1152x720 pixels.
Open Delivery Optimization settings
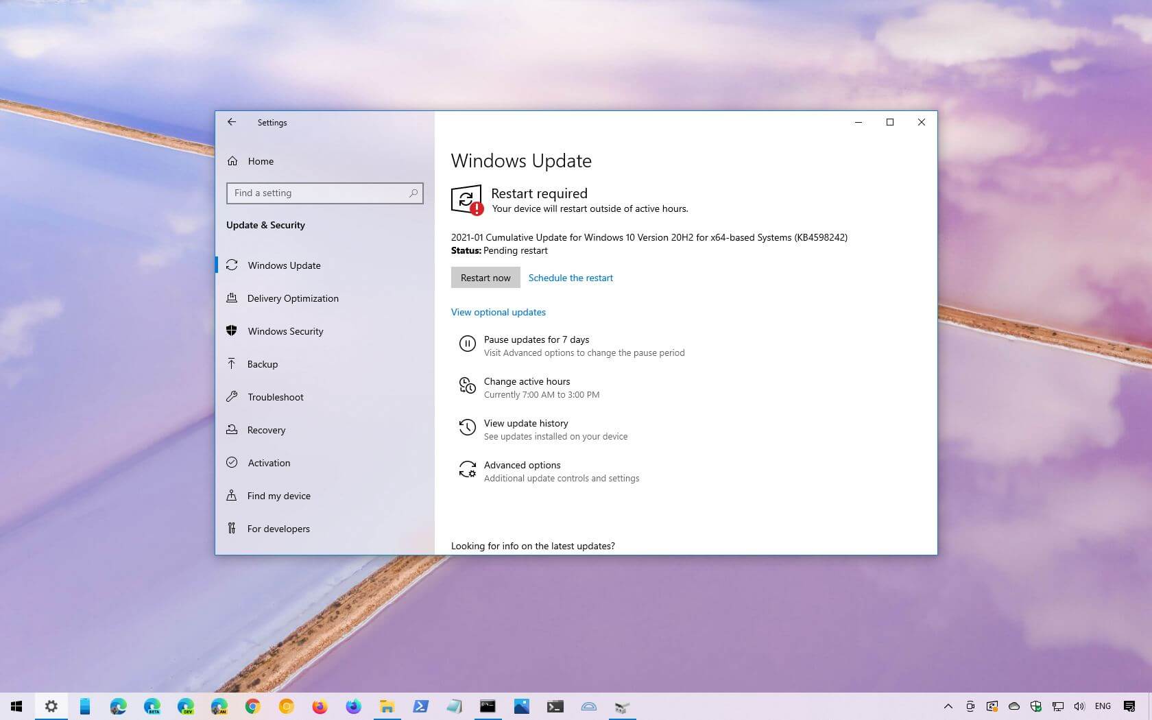(293, 298)
